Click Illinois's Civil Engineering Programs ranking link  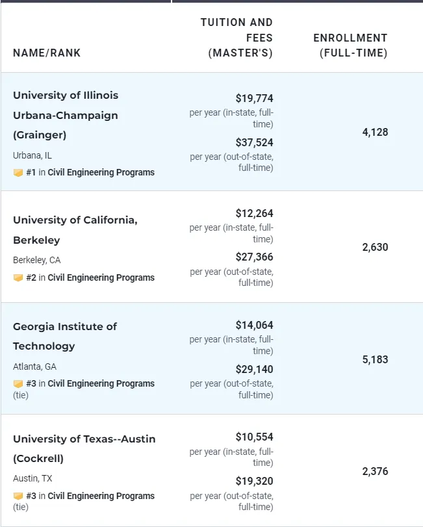click(x=101, y=173)
